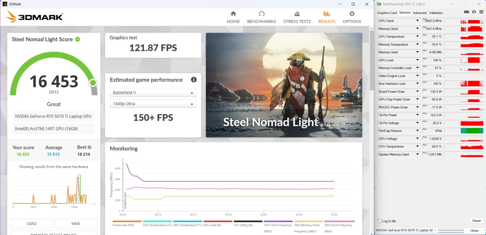Viewport: 486px width, 235px height.
Task: Maximize the 3DMark window
Action: pyautogui.click(x=353, y=4)
